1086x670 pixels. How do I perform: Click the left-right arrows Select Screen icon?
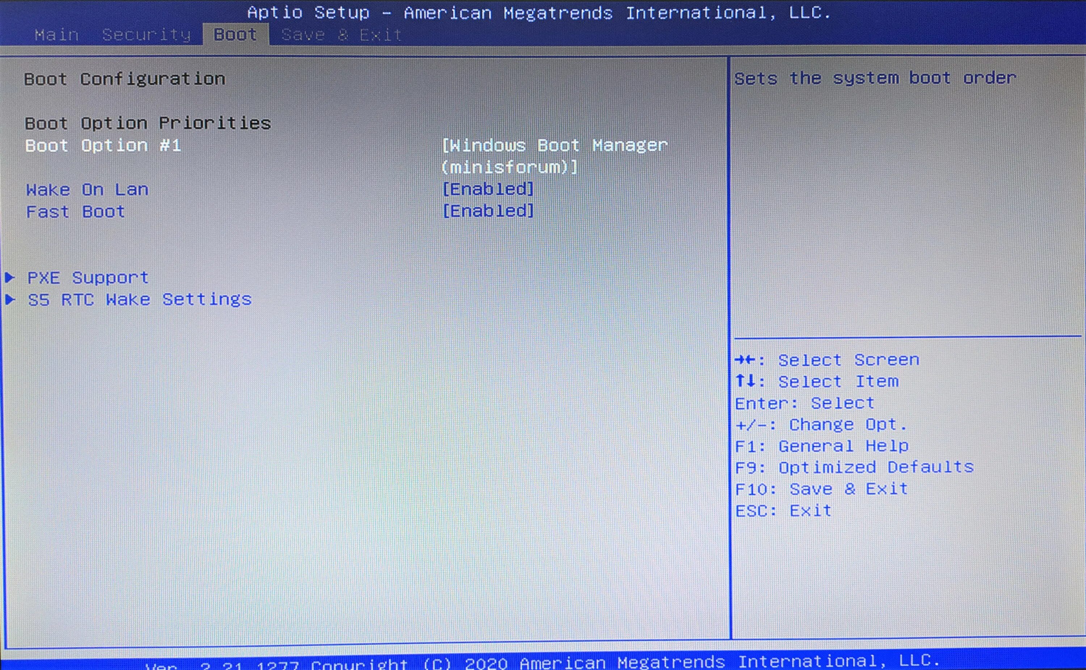point(745,359)
